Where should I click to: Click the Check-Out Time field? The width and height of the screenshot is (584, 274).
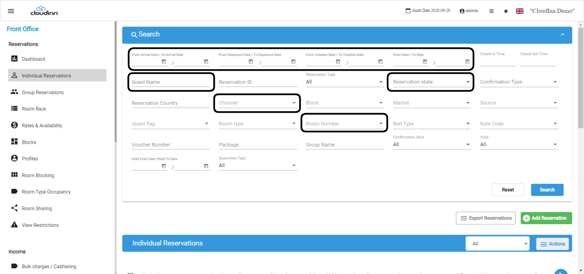tap(538, 61)
